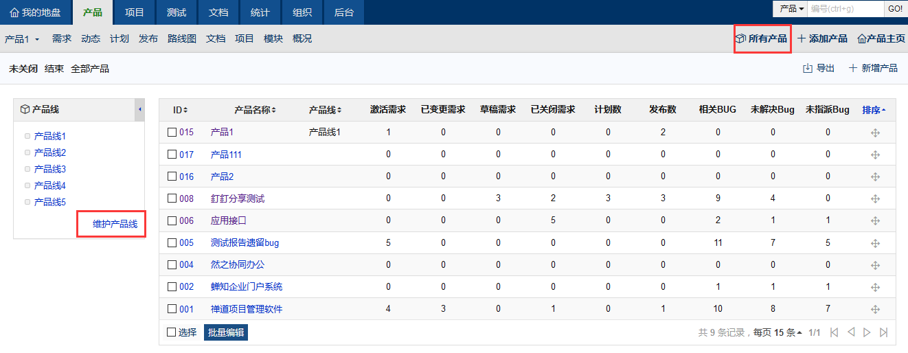
Task: Click the drag-sort handle for 产品111
Action: click(x=875, y=155)
